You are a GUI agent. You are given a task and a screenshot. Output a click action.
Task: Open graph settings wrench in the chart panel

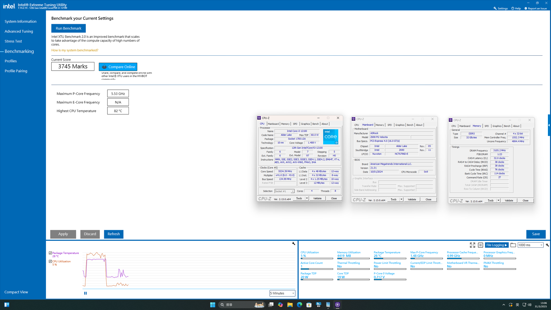coord(294,243)
